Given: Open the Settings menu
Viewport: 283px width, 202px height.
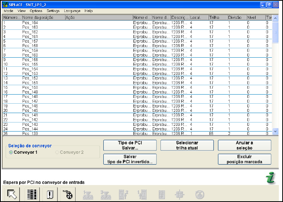Looking at the screenshot, I should pyautogui.click(x=53, y=11).
